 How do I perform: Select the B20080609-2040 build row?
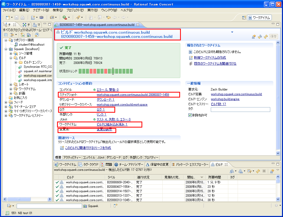pyautogui.click(x=165, y=182)
